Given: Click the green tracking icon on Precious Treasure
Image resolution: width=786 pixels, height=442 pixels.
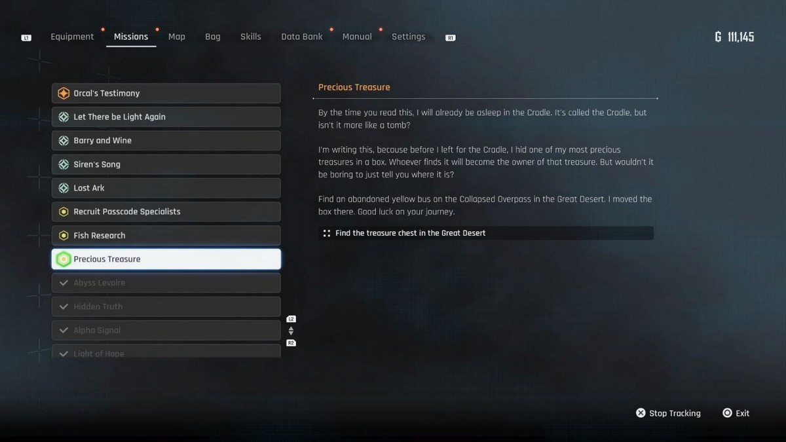Looking at the screenshot, I should [x=64, y=259].
